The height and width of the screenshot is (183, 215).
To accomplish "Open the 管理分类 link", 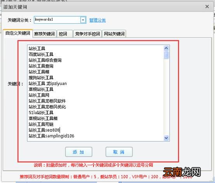I will pyautogui.click(x=97, y=20).
